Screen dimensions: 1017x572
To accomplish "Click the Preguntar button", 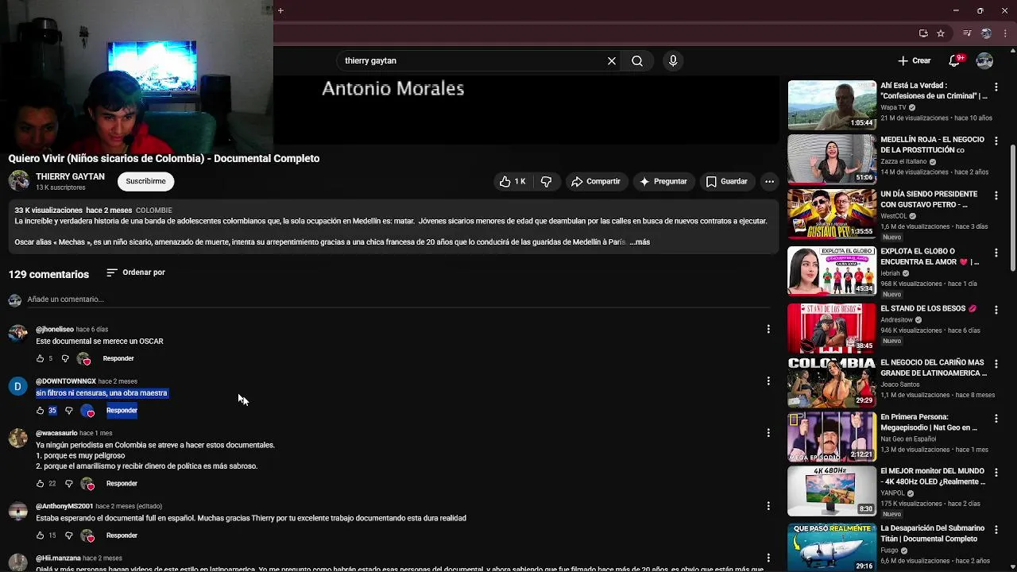I will [663, 181].
